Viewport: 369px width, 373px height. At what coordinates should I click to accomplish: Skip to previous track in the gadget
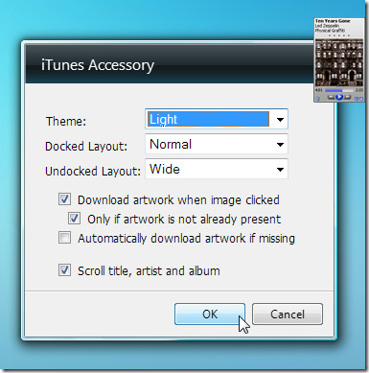[331, 97]
